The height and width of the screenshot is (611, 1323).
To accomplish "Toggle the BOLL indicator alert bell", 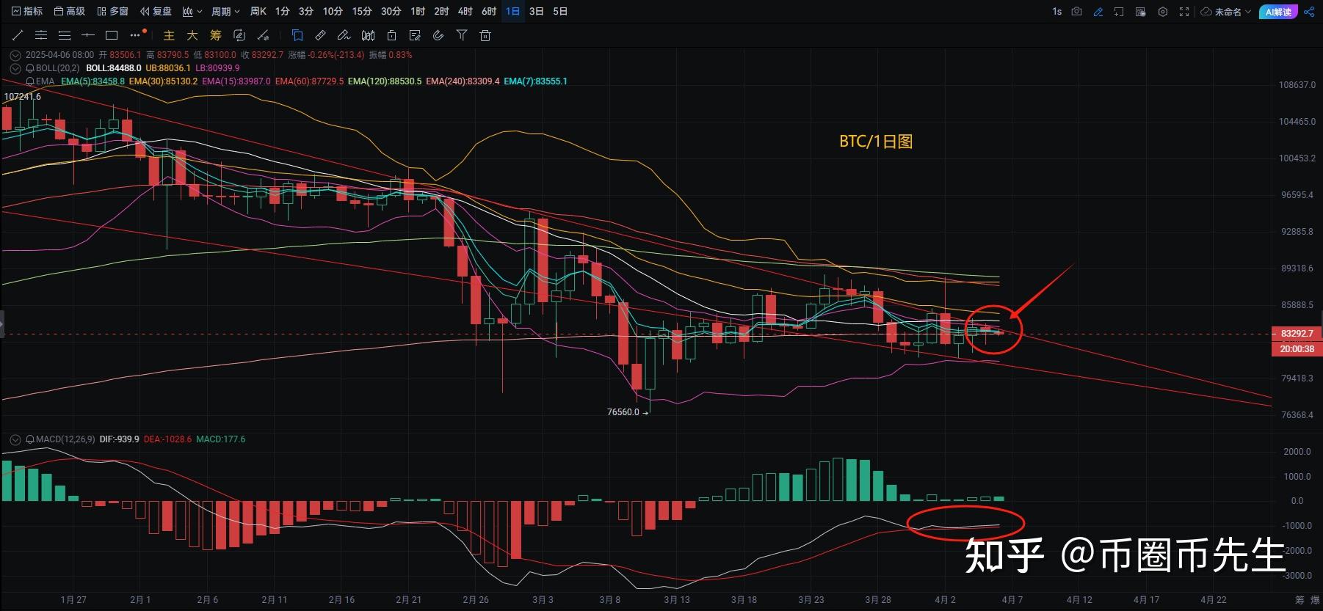I will [30, 68].
